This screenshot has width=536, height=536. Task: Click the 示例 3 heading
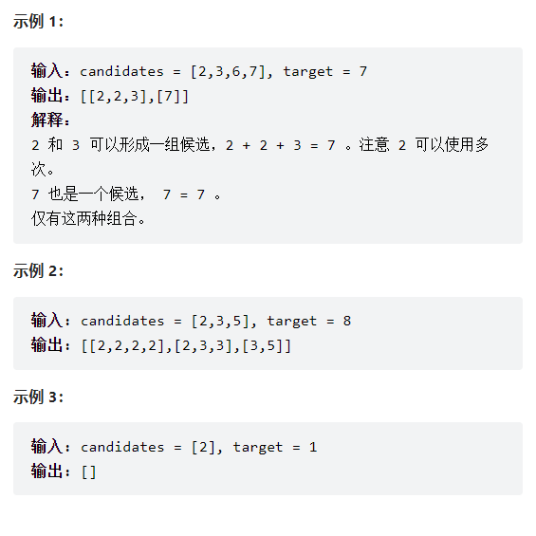click(x=38, y=397)
